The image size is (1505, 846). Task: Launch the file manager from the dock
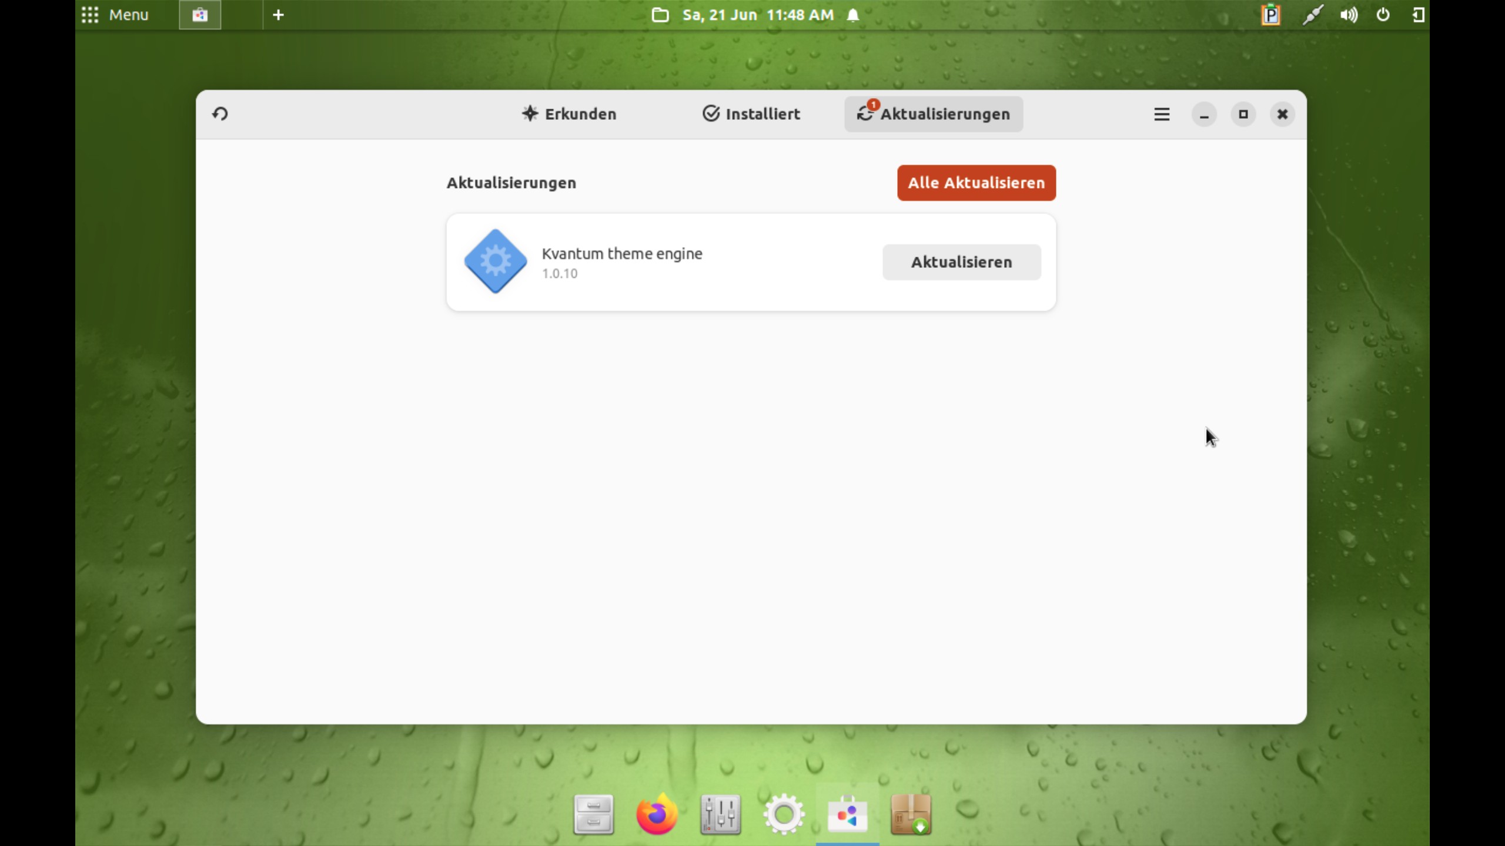pyautogui.click(x=593, y=814)
